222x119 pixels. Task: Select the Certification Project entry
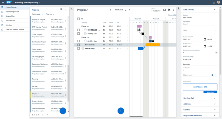(49, 43)
